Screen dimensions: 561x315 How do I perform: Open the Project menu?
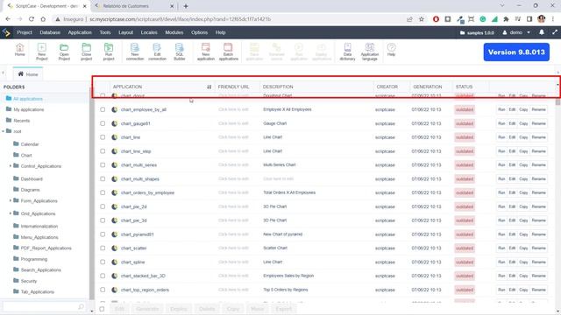(x=25, y=32)
